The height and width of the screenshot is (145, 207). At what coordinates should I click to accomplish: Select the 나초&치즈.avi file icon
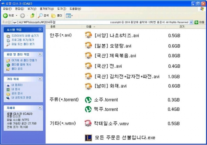coord(88,35)
